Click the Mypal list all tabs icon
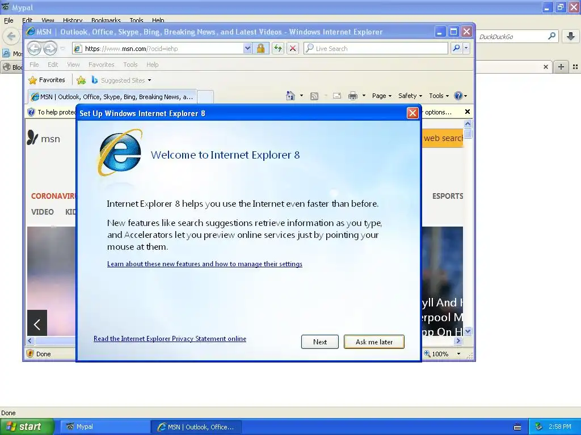Image resolution: width=581 pixels, height=435 pixels. (x=575, y=67)
